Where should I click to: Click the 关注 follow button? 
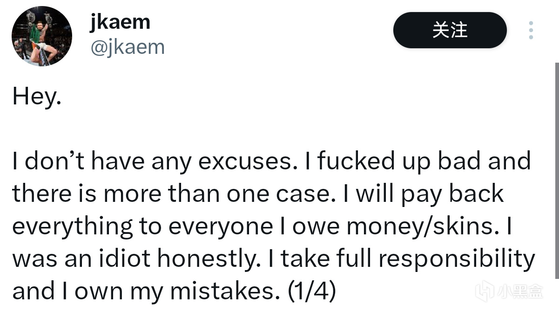tap(450, 30)
